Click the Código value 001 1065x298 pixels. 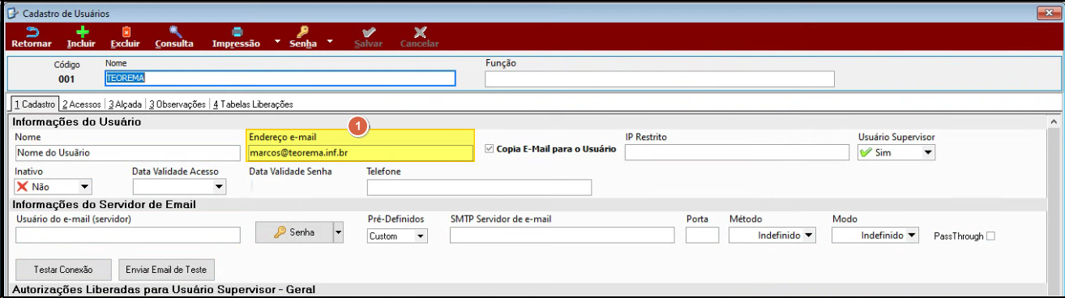66,79
